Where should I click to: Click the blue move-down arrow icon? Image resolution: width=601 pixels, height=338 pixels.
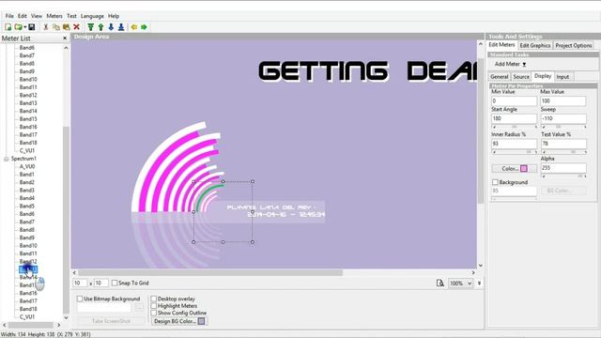click(111, 27)
